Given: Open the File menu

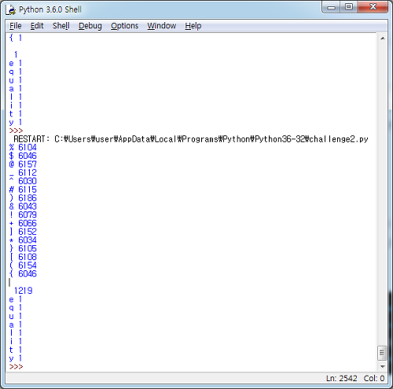Looking at the screenshot, I should pos(16,26).
